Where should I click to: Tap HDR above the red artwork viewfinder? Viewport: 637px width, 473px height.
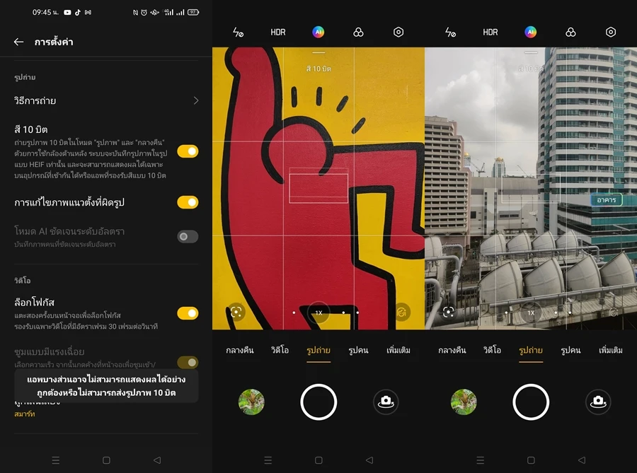278,33
